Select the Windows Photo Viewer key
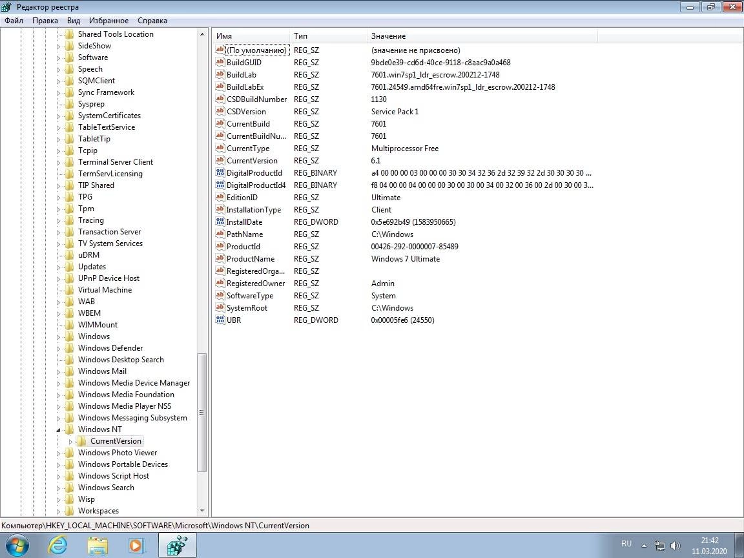Viewport: 744px width, 558px height. (x=118, y=453)
